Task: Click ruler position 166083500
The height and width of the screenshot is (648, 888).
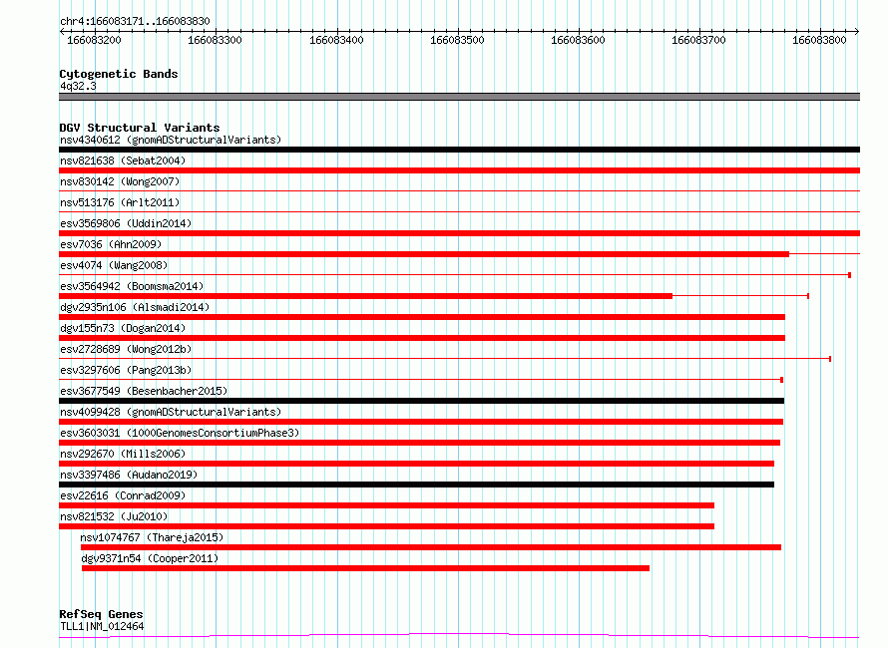Action: 457,40
